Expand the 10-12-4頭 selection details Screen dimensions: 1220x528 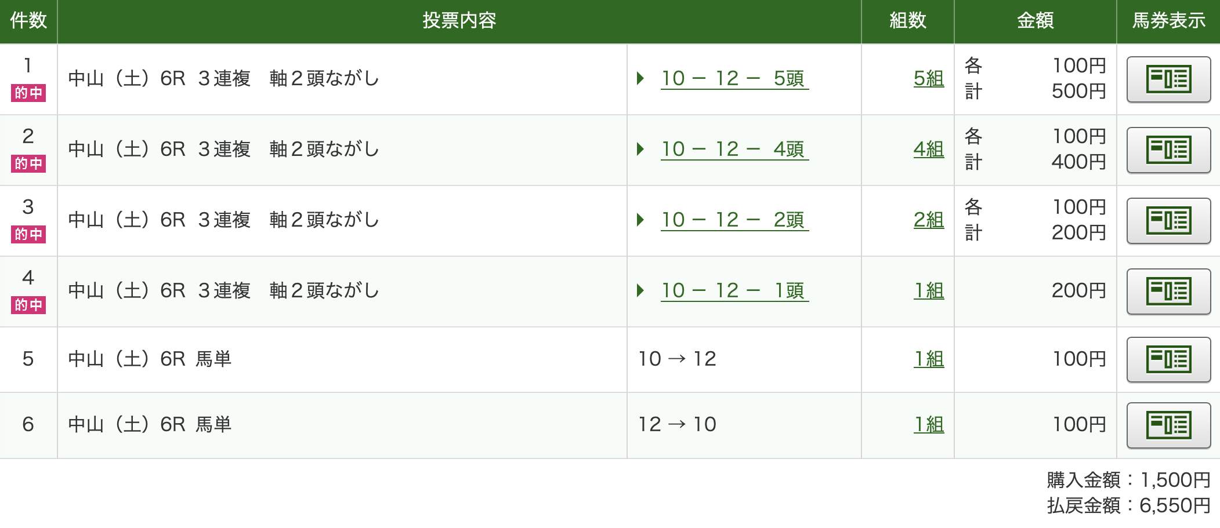[734, 149]
